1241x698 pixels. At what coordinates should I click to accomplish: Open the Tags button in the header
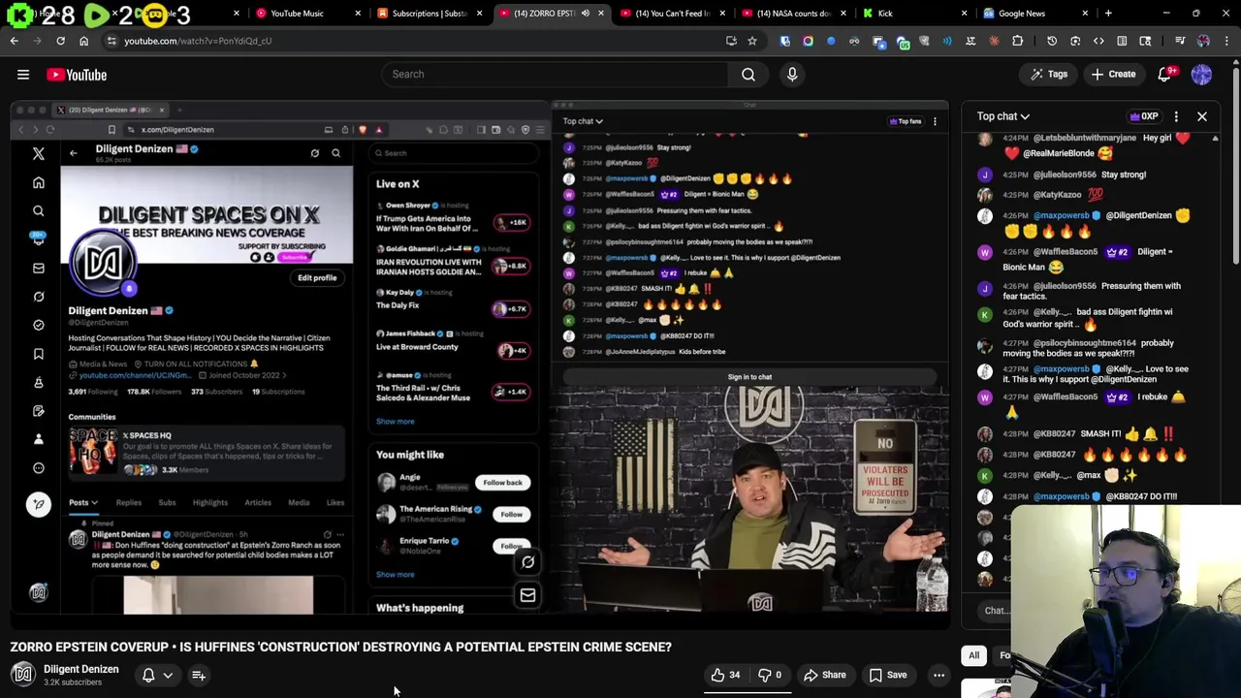click(x=1049, y=74)
